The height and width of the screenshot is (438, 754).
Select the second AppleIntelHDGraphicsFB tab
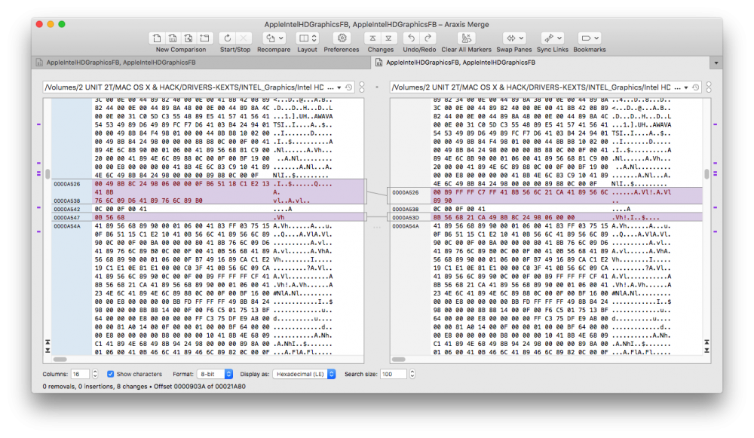[540, 63]
